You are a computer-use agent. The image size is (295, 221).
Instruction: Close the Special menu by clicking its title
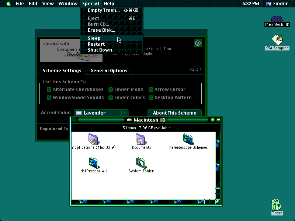coord(91,4)
